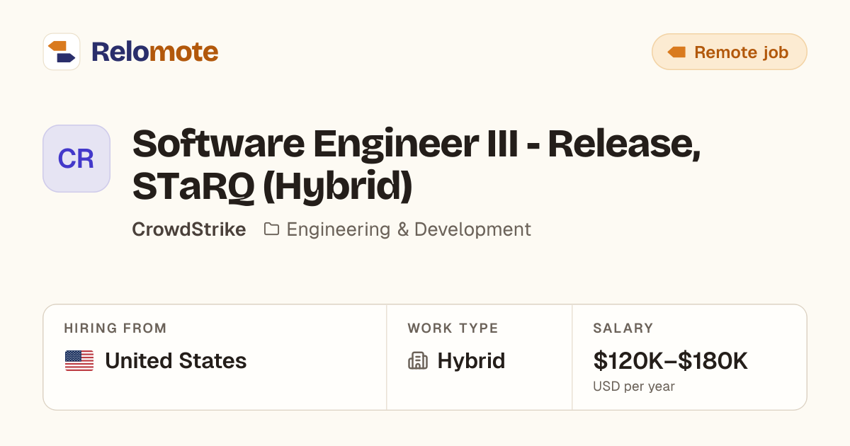The image size is (850, 446).
Task: Select the Hybrid work type value
Action: pyautogui.click(x=471, y=361)
